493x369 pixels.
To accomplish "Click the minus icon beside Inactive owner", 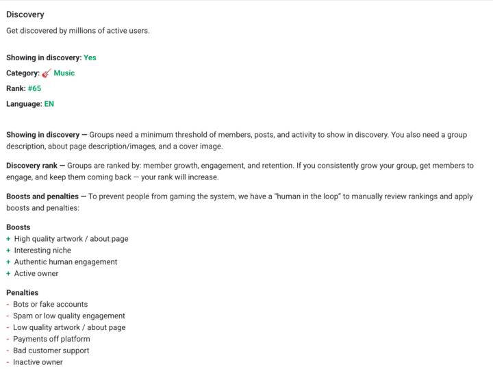I will point(8,362).
